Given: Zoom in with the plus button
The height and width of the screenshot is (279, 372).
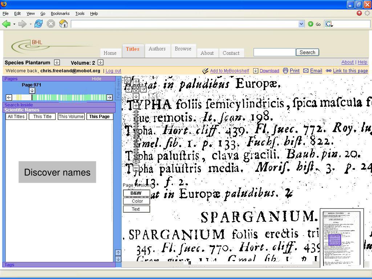Looking at the screenshot, I should pyautogui.click(x=136, y=105).
